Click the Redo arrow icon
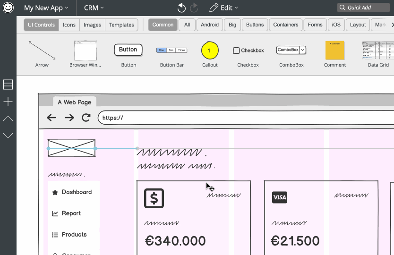 (194, 8)
